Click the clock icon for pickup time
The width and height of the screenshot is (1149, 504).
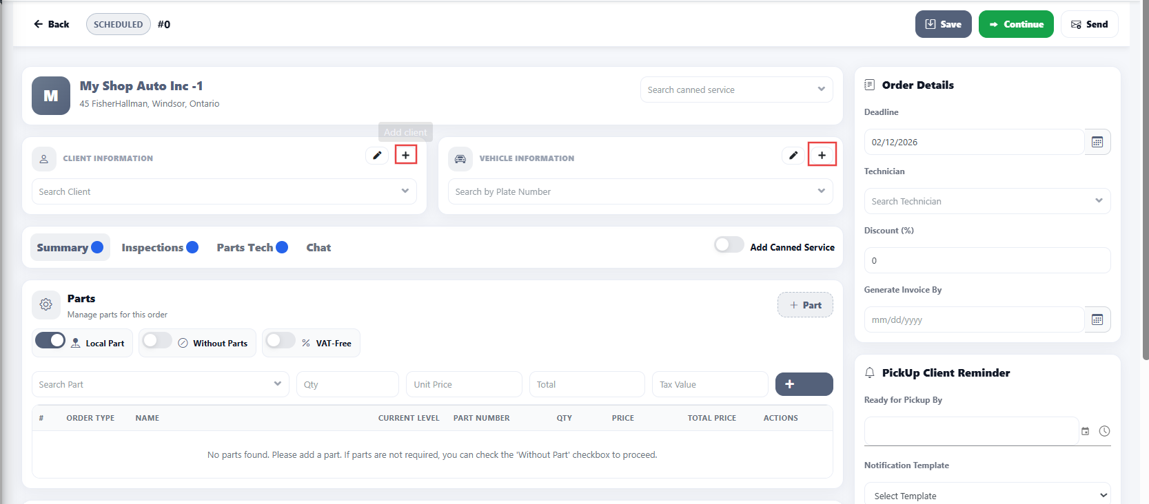coord(1104,431)
